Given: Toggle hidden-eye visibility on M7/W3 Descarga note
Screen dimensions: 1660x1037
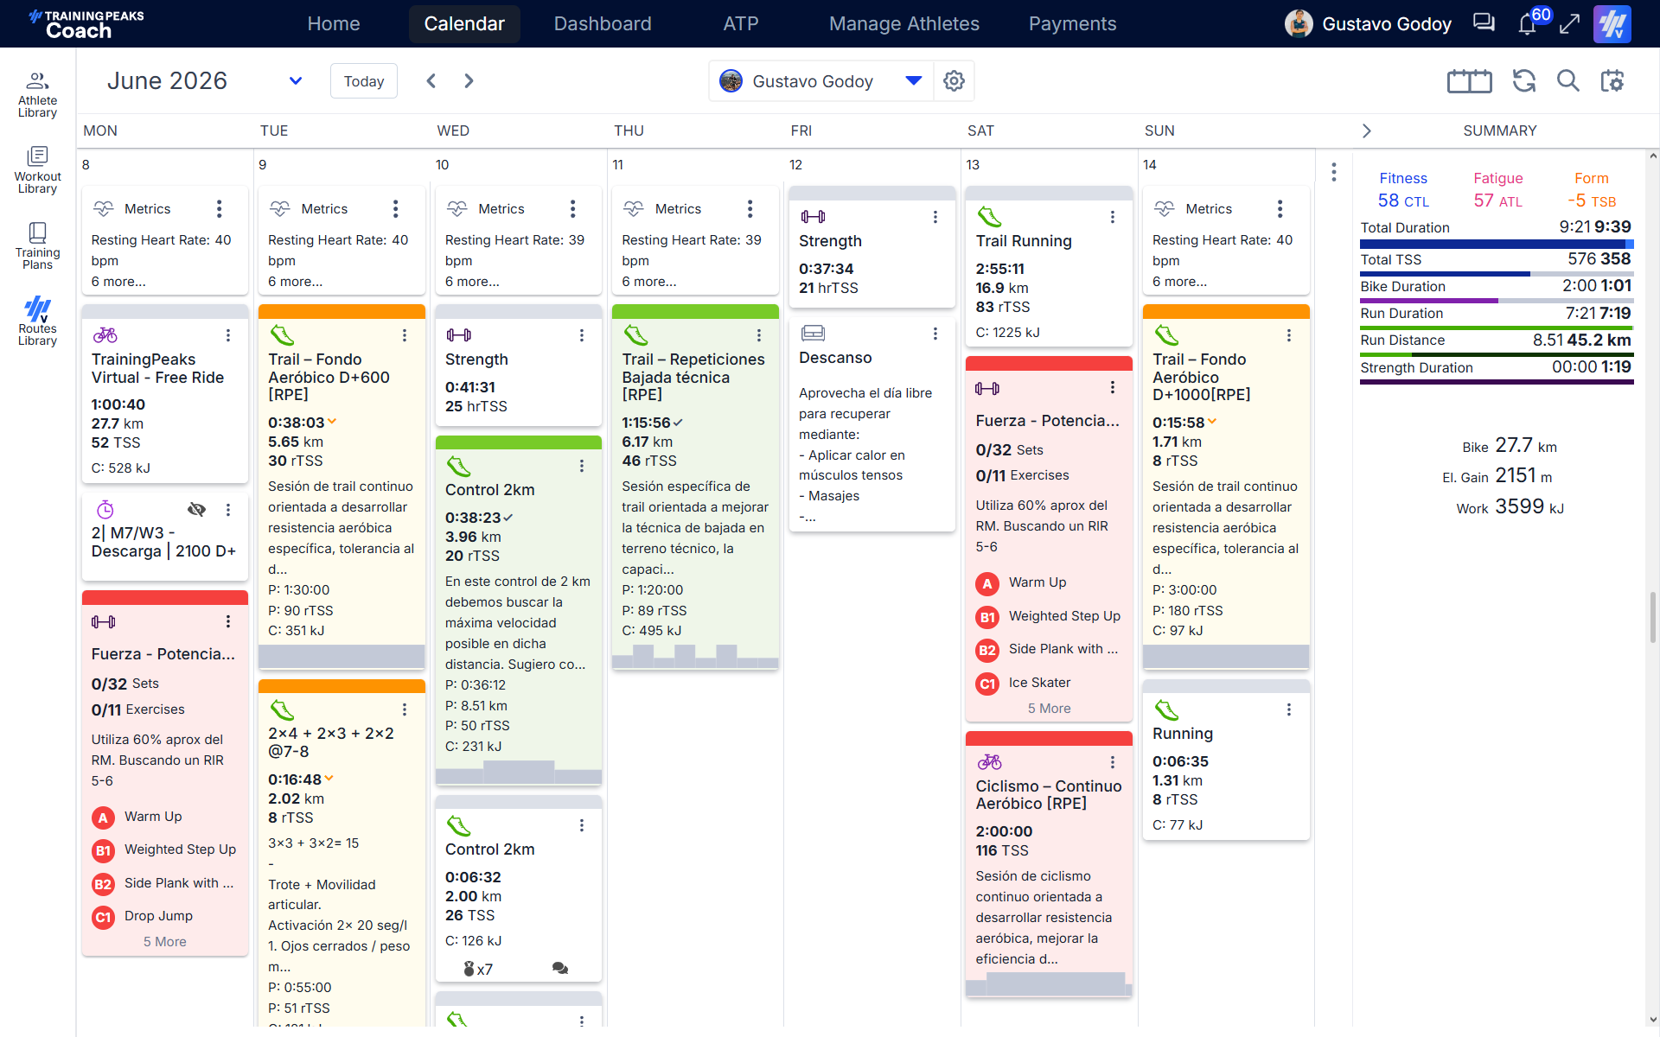Looking at the screenshot, I should 196,510.
